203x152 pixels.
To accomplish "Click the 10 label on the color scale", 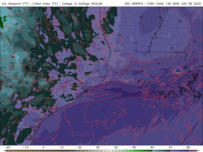I will 62,147.
